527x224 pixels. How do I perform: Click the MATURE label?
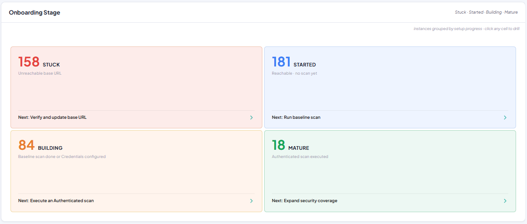(299, 148)
